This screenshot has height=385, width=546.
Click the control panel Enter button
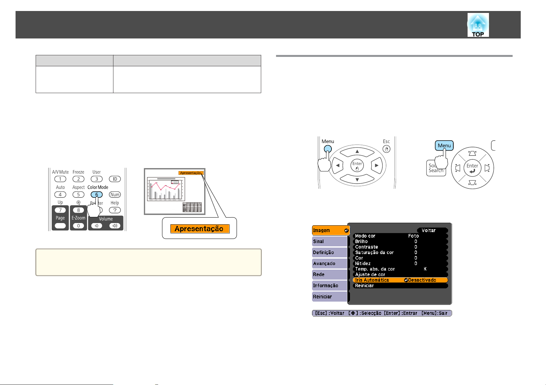point(472,168)
